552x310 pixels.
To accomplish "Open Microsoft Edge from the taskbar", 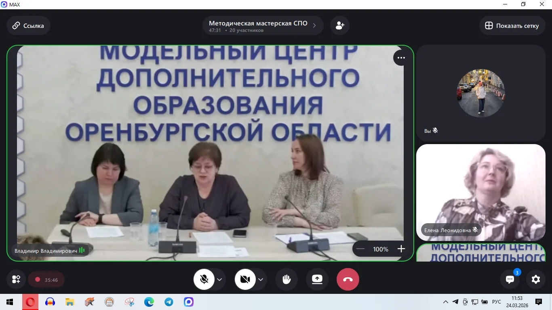I will click(x=149, y=302).
